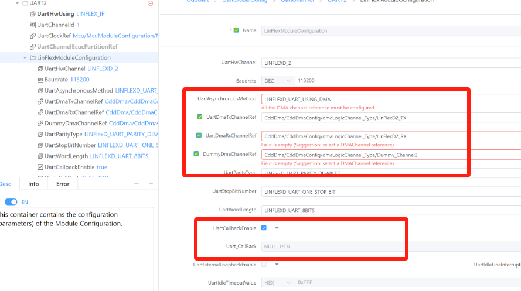Click the Baudrate numeric tree icon

[40, 80]
